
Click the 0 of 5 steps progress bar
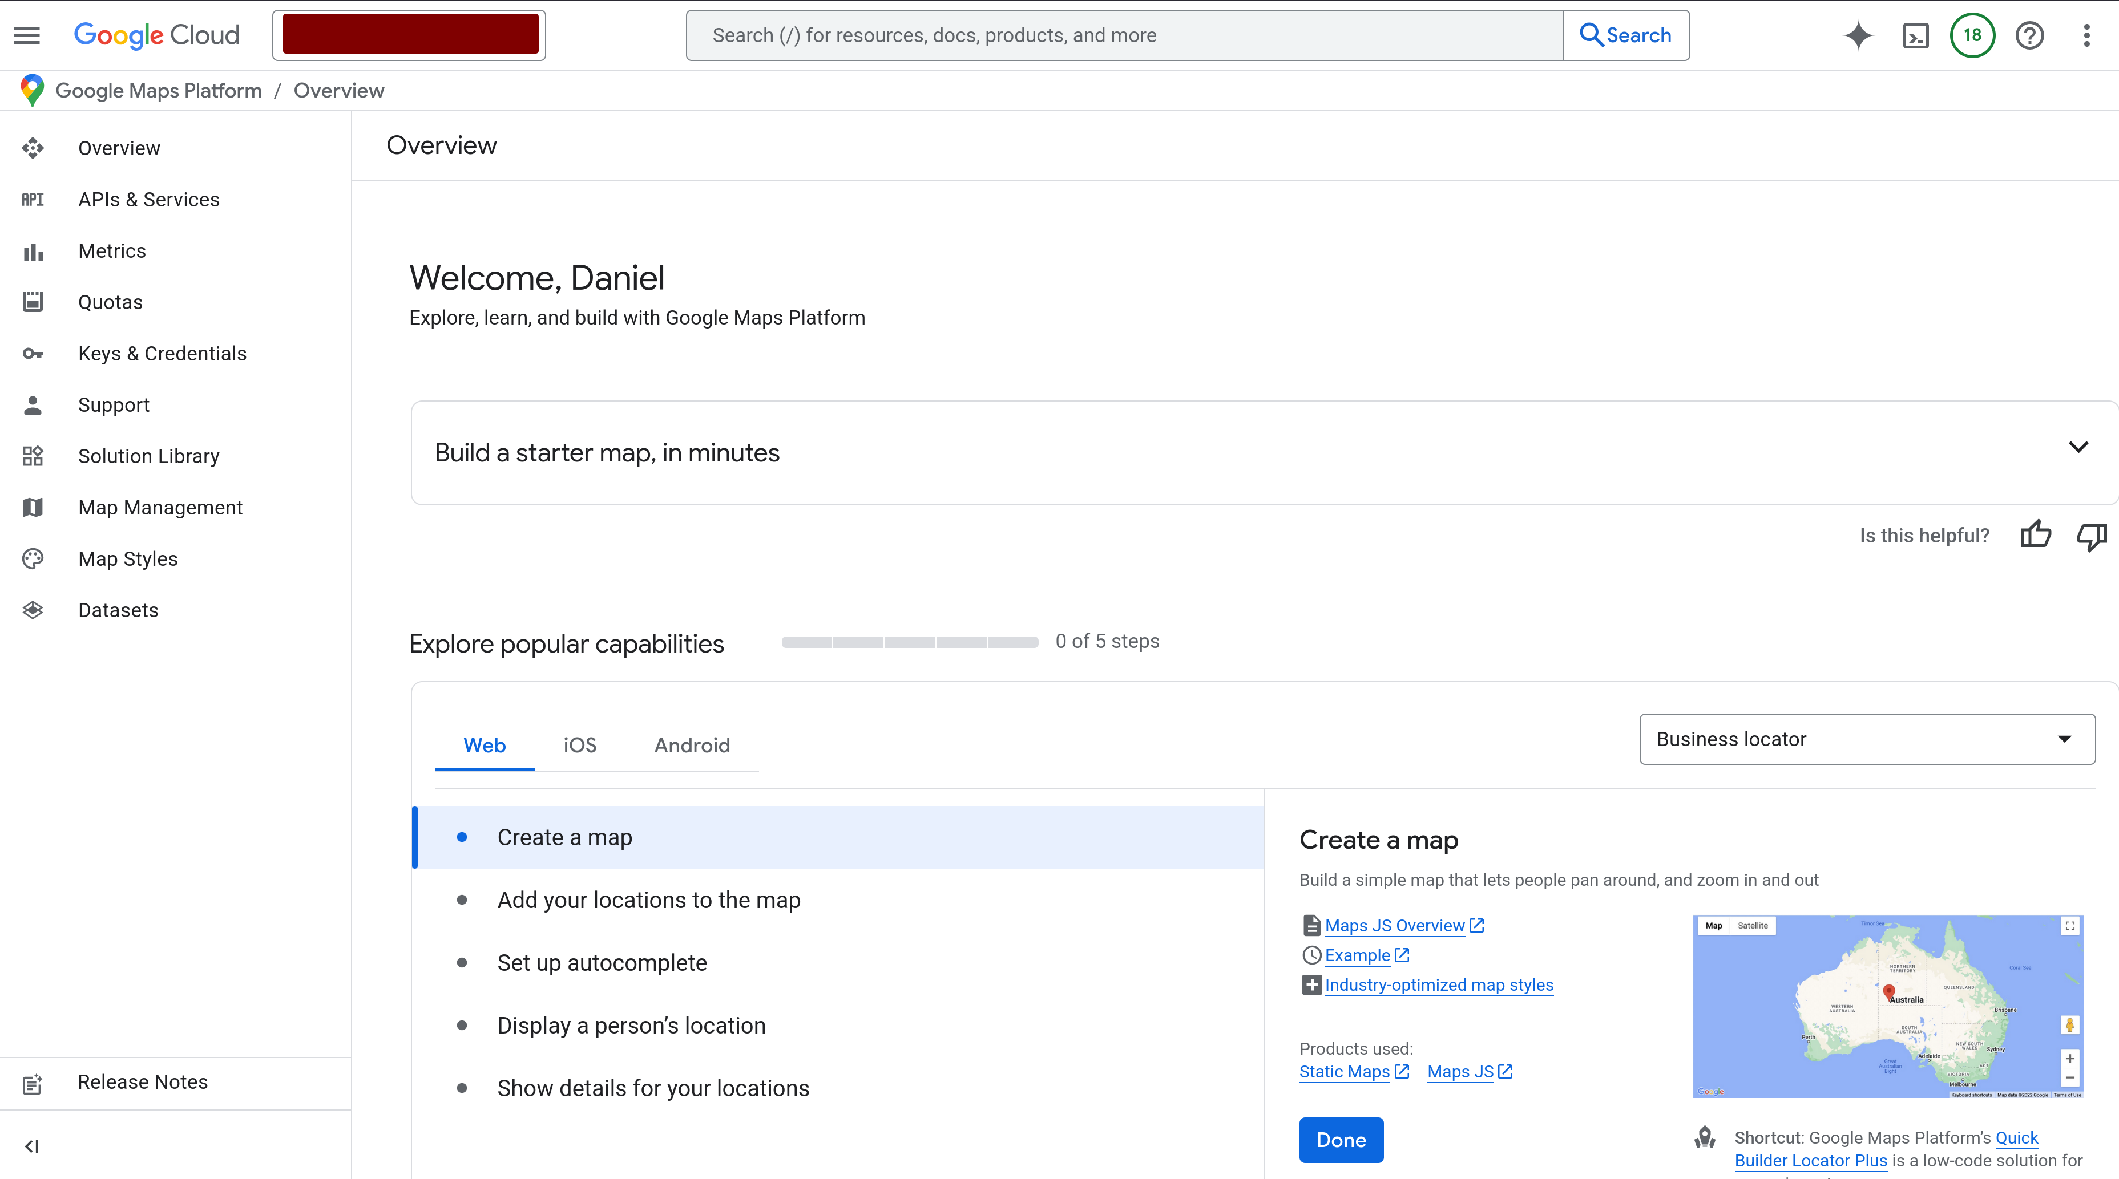[909, 642]
